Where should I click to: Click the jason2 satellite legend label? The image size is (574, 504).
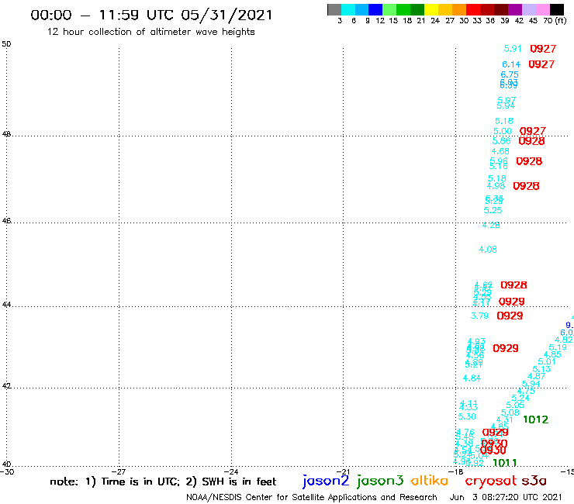click(326, 481)
